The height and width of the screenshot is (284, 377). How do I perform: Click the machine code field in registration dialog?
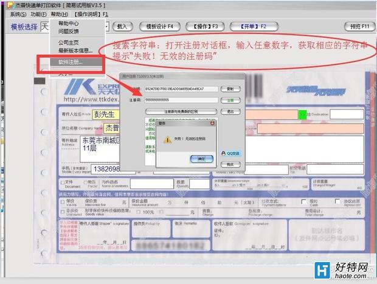pyautogui.click(x=181, y=89)
